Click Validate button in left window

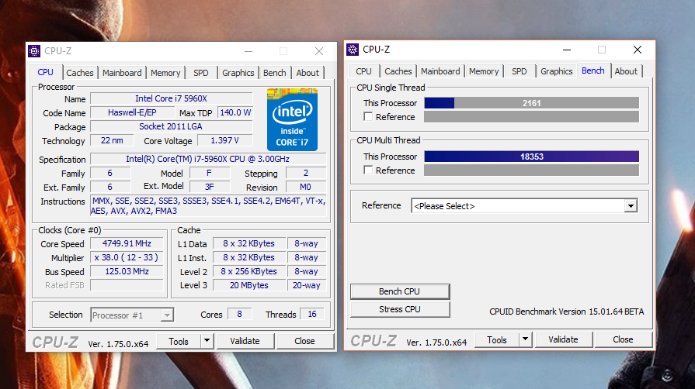click(x=245, y=341)
